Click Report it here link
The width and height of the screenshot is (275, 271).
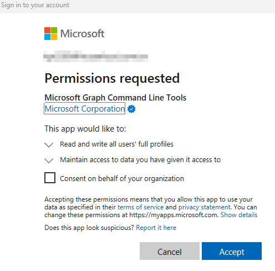[x=156, y=228]
